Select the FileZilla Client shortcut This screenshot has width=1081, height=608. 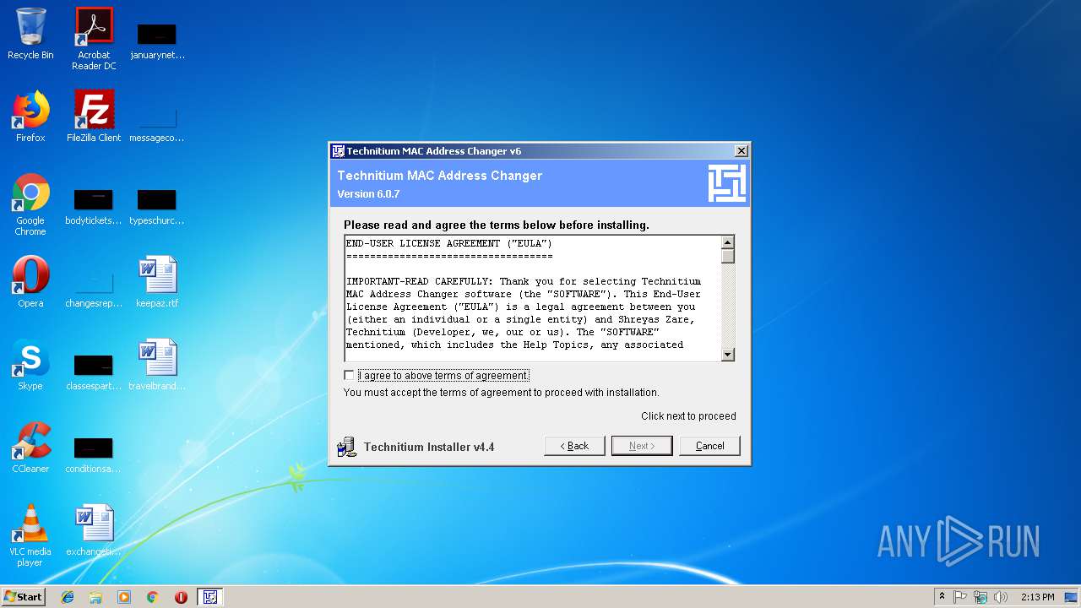point(94,117)
